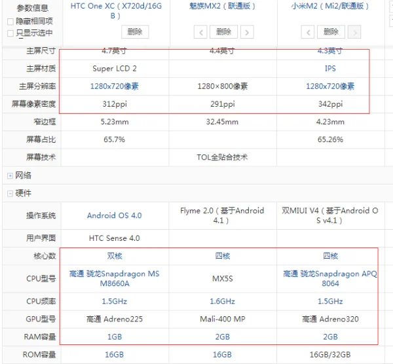
Task: Click the 用户界面 row label
Action: (41, 238)
